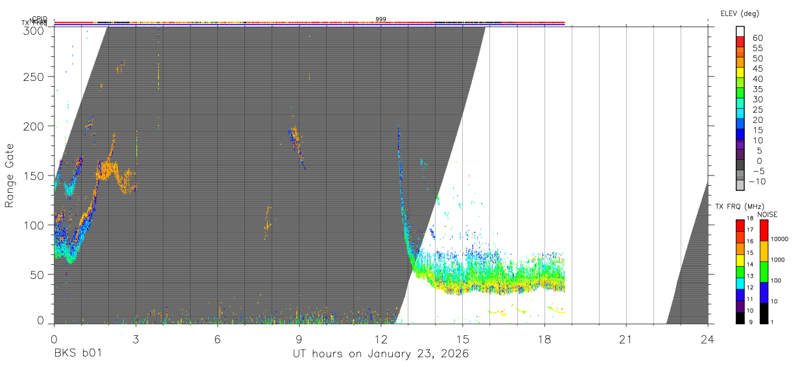Click the "20" label on ELEV colorbar

(x=757, y=120)
